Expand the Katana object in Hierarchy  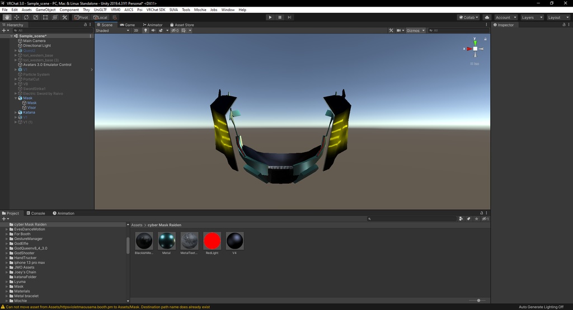tap(16, 112)
